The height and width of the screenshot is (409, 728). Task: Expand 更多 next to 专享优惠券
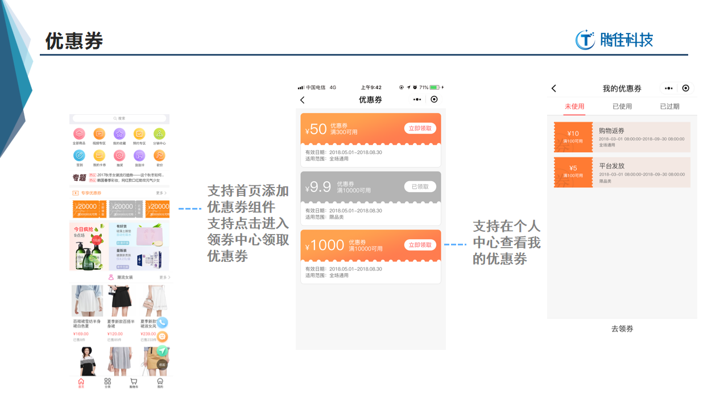click(162, 193)
